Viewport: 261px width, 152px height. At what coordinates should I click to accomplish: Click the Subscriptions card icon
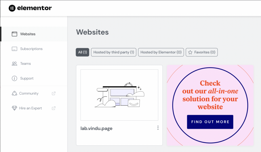click(x=14, y=49)
